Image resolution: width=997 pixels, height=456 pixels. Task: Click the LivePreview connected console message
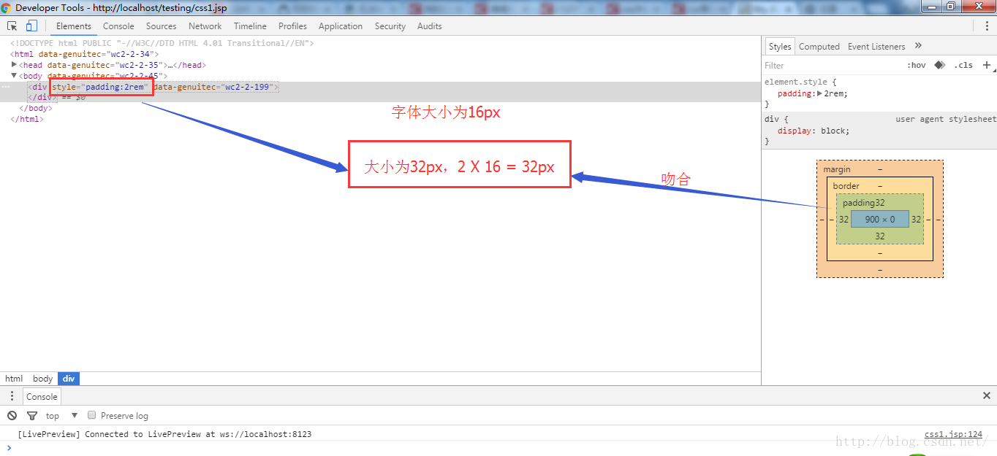point(164,434)
